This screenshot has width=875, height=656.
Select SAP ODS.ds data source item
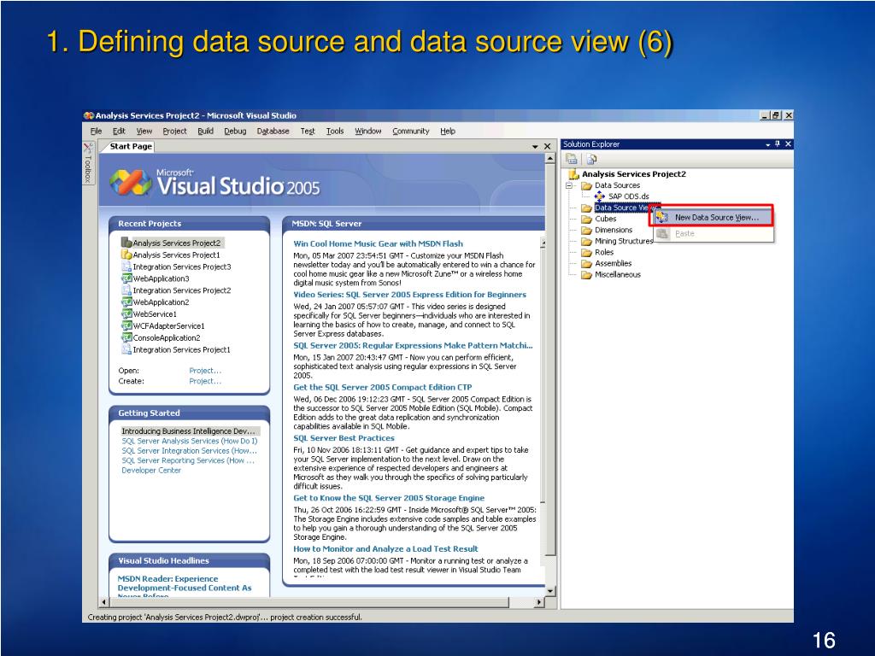tap(629, 196)
